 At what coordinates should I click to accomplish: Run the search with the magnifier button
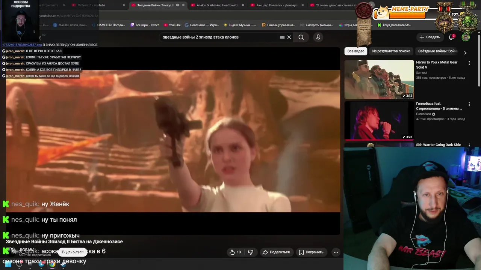tap(301, 37)
